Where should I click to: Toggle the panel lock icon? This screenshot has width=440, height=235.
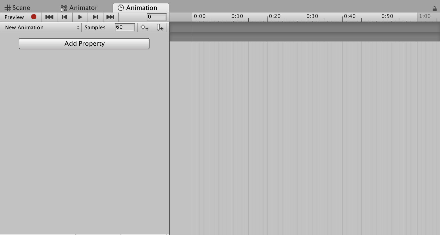coord(434,9)
